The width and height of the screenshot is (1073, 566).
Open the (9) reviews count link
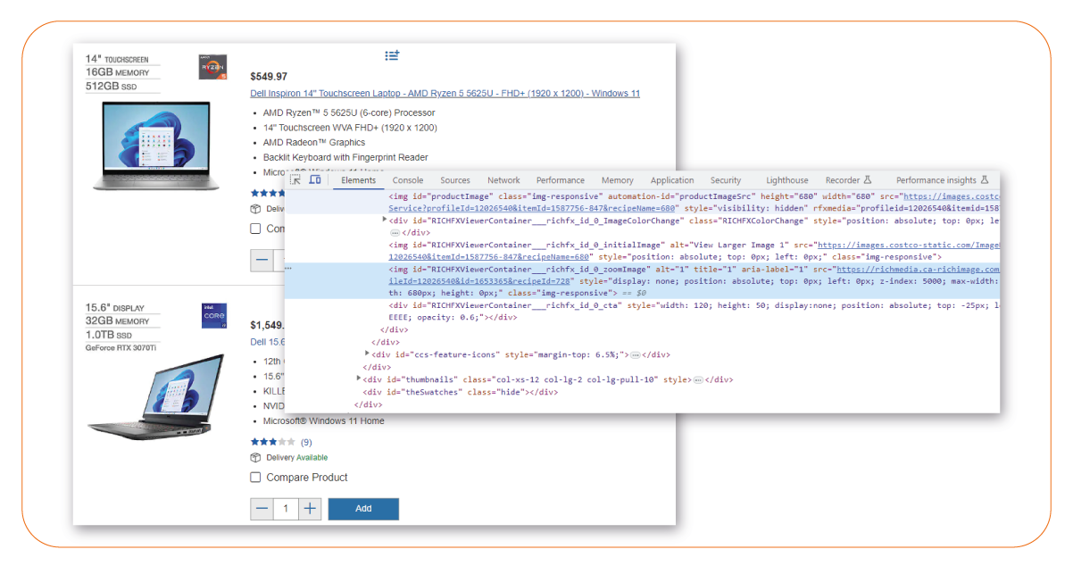coord(306,442)
